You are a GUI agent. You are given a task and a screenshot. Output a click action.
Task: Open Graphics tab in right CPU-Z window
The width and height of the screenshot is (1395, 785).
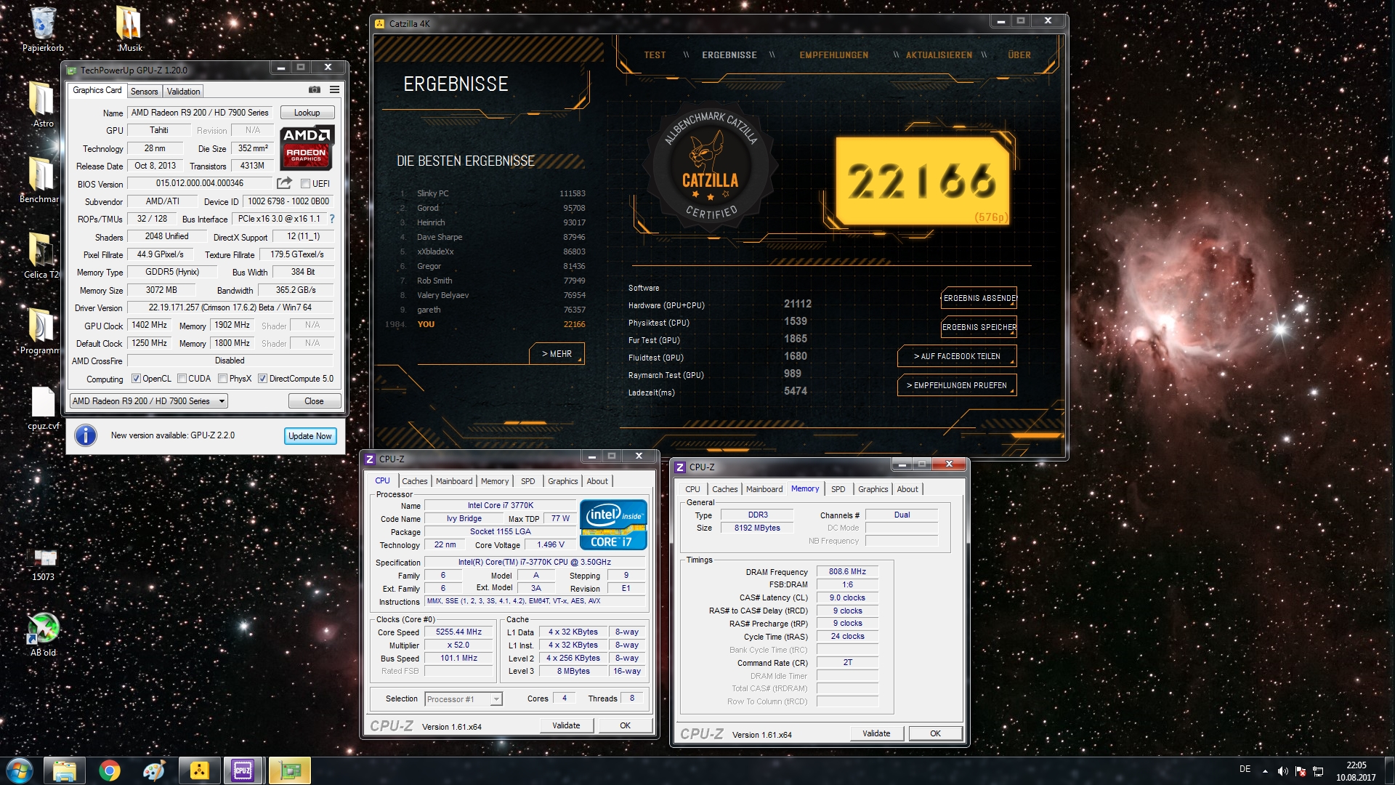(x=873, y=489)
